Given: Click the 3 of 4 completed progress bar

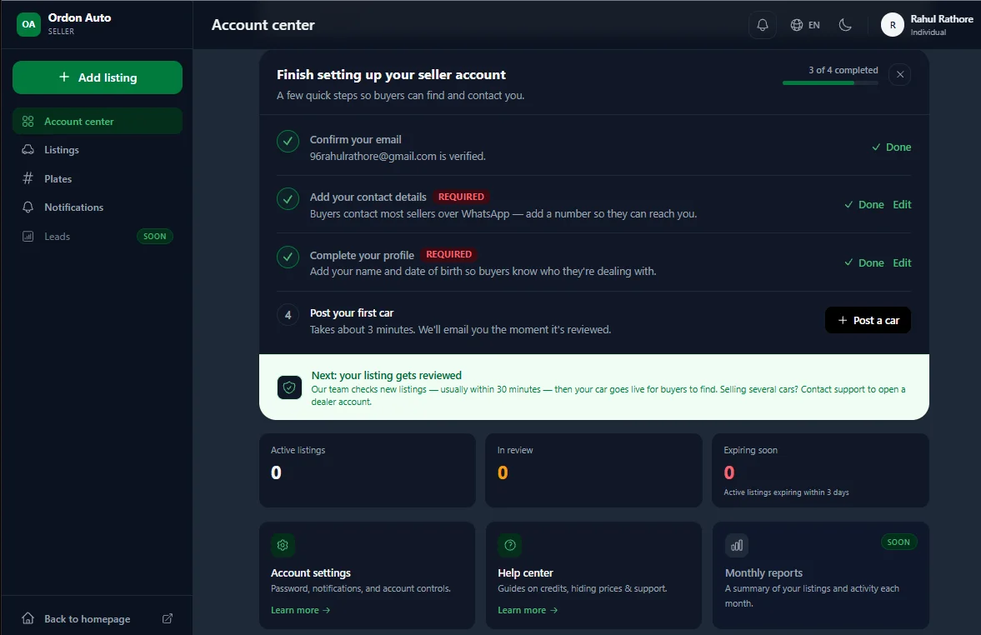Looking at the screenshot, I should (x=830, y=82).
